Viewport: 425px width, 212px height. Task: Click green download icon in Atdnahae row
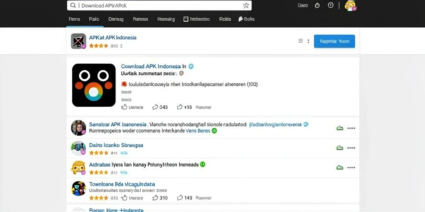(x=340, y=167)
